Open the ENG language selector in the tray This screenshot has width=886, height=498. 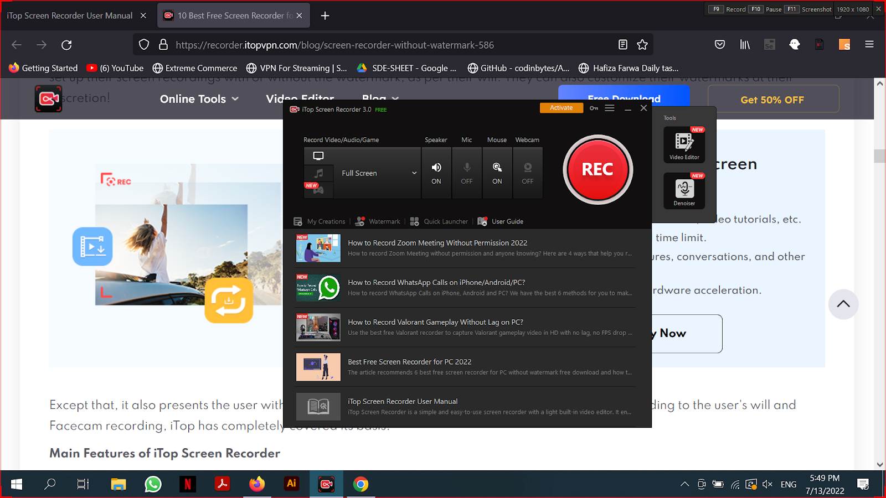(789, 484)
